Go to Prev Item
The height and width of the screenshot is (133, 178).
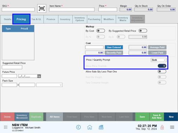pyautogui.click(x=89, y=117)
